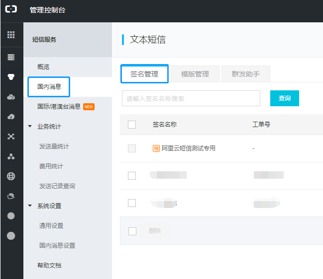Open the cloud lightning icon in sidebar
Image resolution: width=323 pixels, height=279 pixels.
(x=11, y=117)
